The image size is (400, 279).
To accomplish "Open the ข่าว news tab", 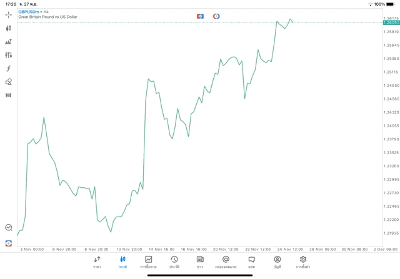I will tap(200, 262).
